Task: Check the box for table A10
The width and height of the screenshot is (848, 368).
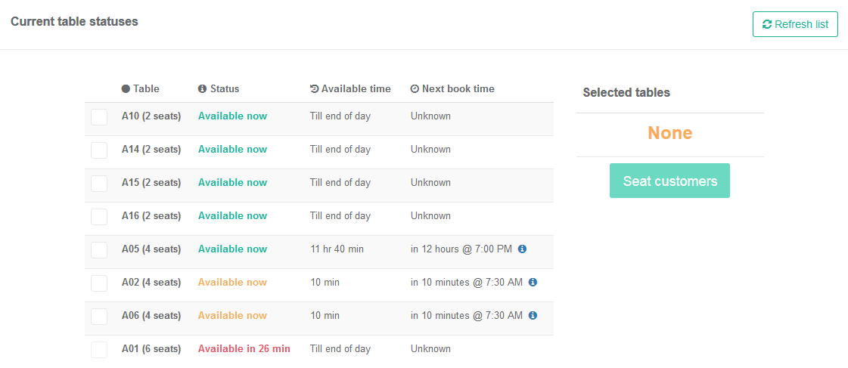Action: pos(99,116)
